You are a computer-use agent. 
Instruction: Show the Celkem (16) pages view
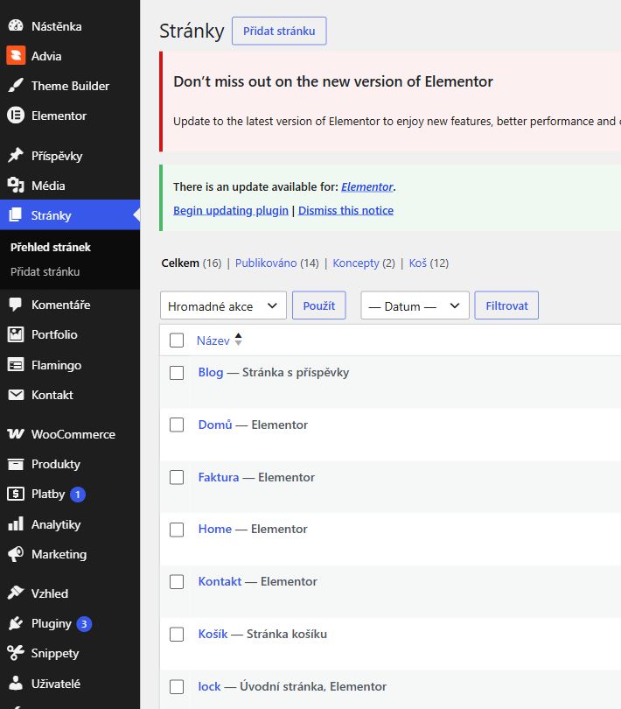192,263
